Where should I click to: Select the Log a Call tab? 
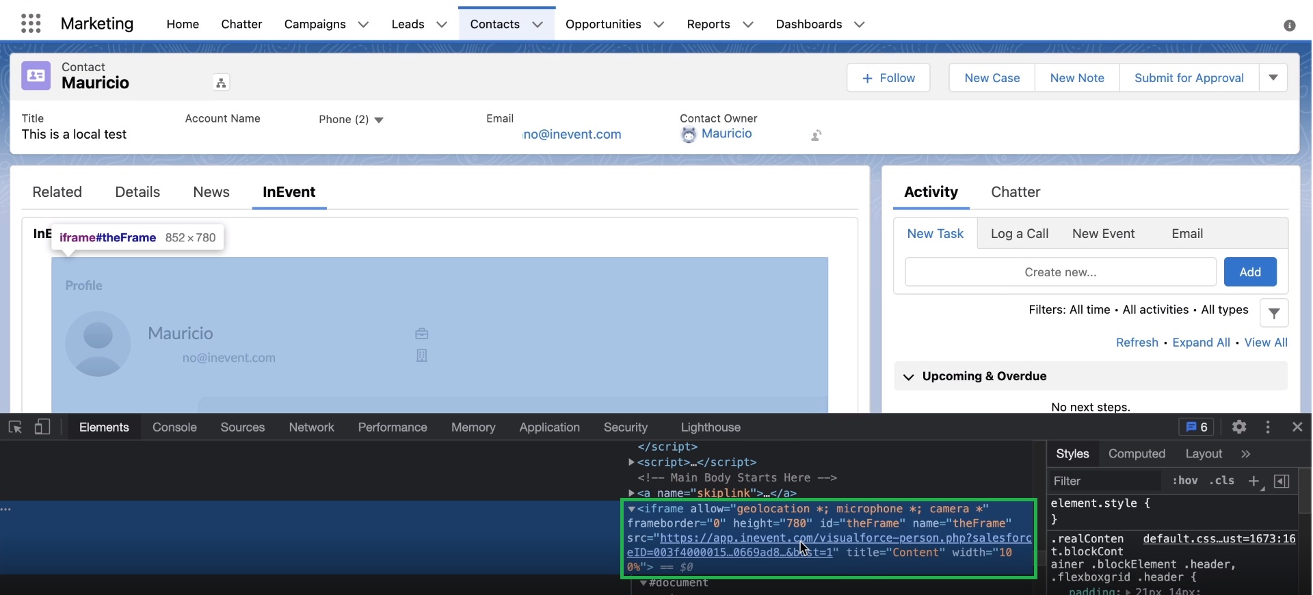point(1020,234)
